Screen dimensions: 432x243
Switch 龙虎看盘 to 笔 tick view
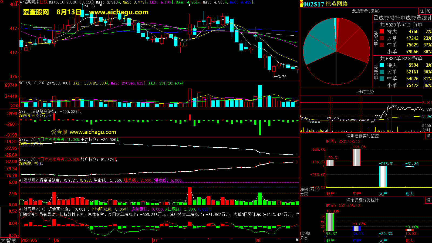click(x=428, y=11)
